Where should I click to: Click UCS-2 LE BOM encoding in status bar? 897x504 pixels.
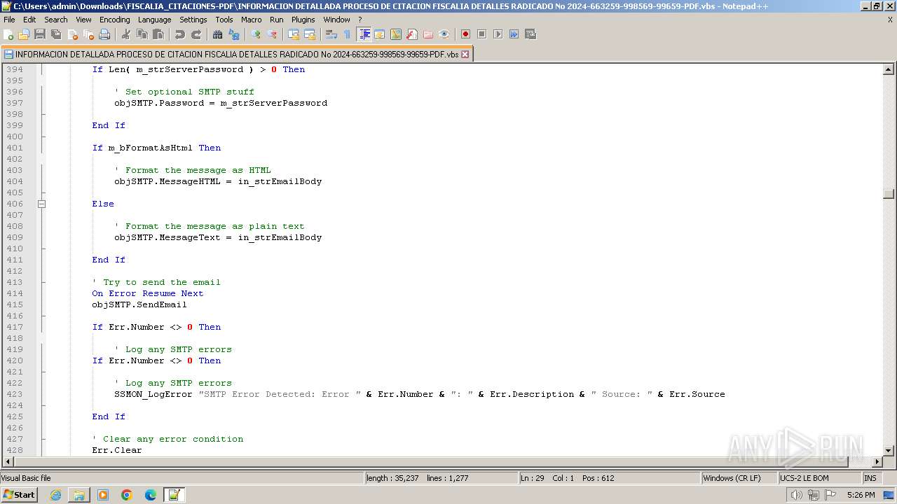tap(819, 478)
